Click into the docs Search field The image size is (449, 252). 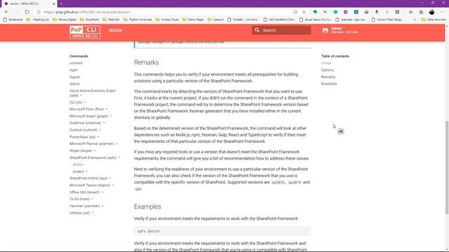point(281,30)
